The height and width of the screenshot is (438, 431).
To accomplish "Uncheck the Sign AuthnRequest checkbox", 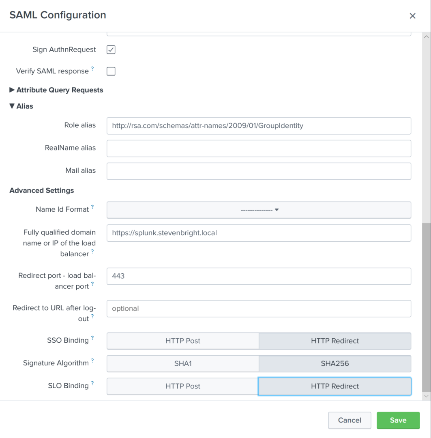I will [111, 49].
